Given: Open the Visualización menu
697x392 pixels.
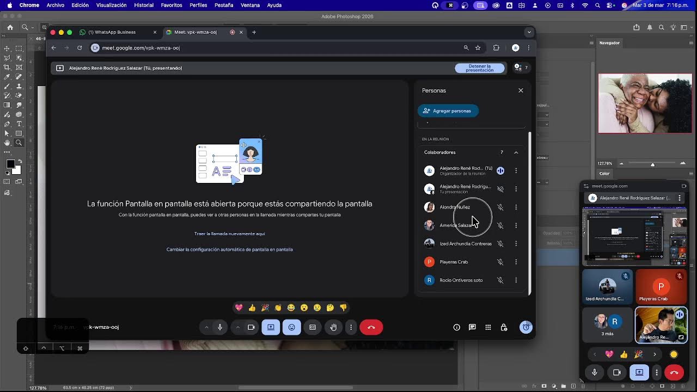Looking at the screenshot, I should [x=111, y=5].
